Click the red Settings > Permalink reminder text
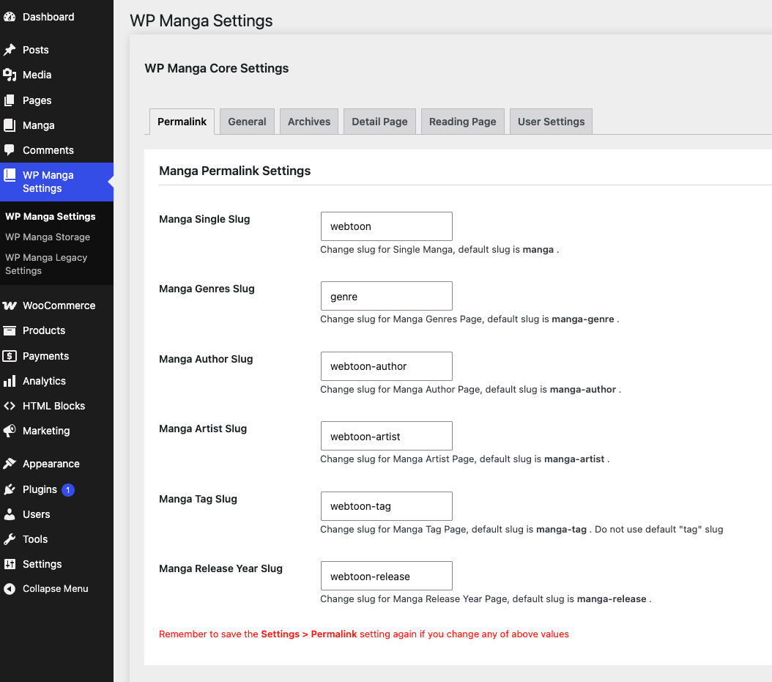The width and height of the screenshot is (772, 682). (x=364, y=634)
